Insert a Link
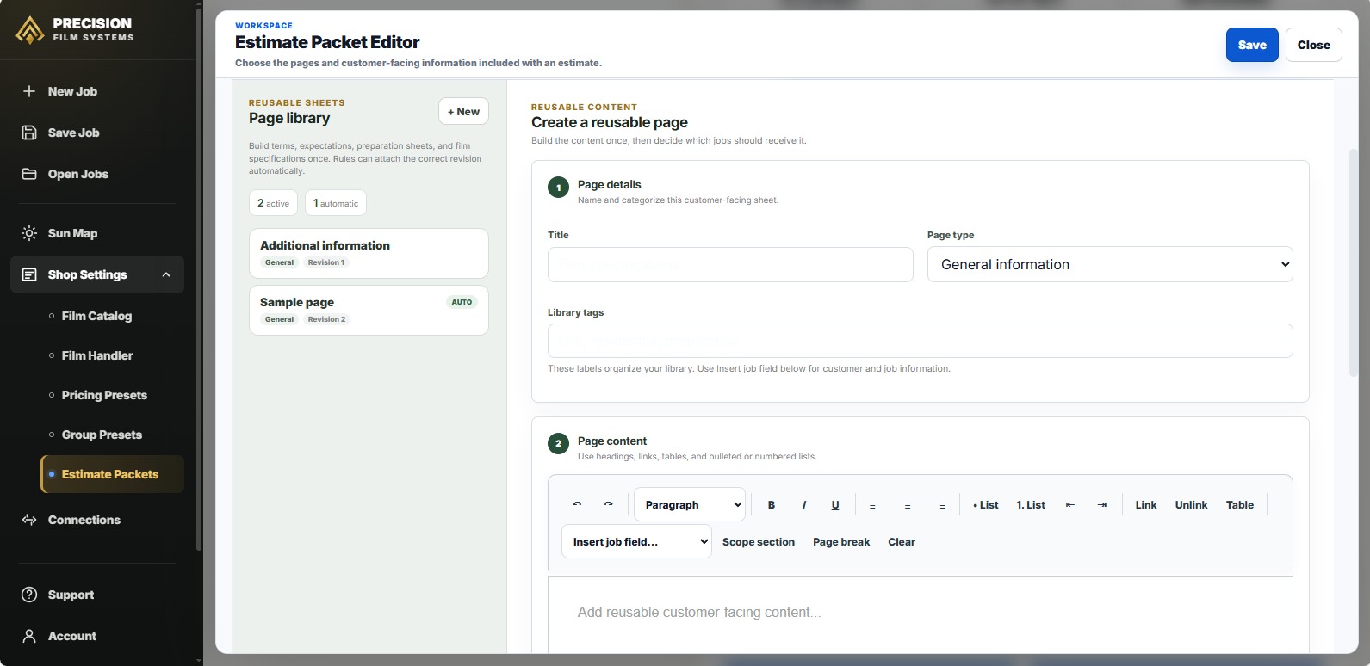The image size is (1370, 666). click(1146, 505)
